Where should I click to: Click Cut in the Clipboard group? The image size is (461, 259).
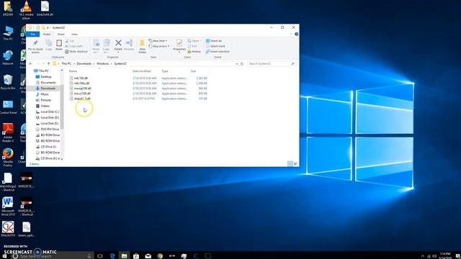70,41
